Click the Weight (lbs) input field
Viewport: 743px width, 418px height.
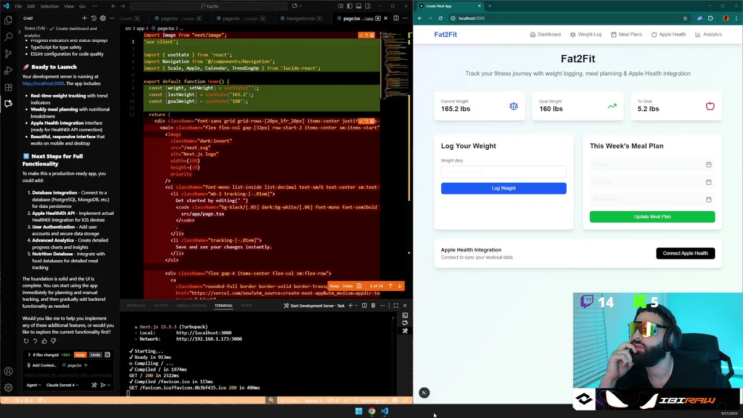(x=503, y=172)
